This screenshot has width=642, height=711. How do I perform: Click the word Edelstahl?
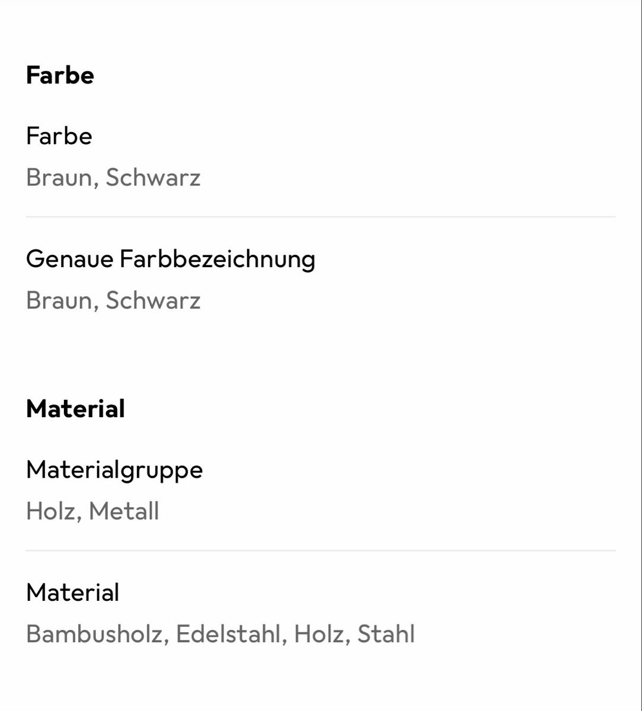click(x=227, y=634)
